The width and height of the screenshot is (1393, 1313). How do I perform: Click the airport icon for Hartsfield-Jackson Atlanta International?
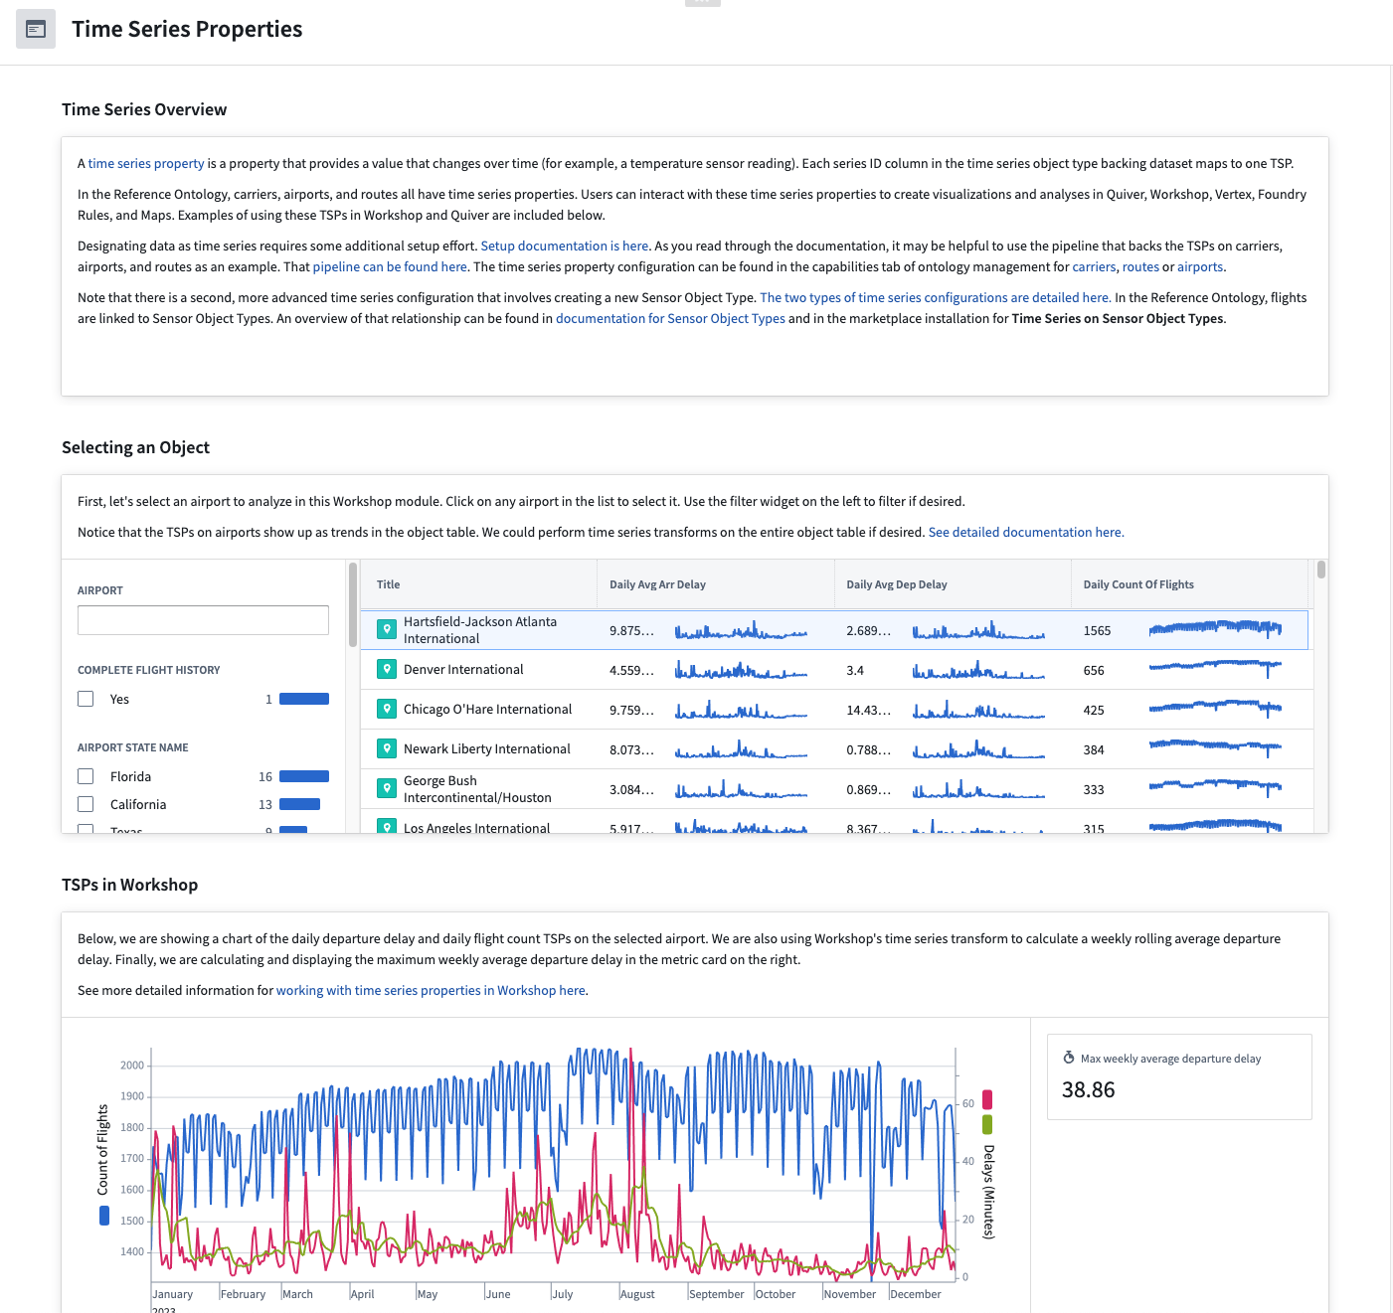tap(387, 629)
